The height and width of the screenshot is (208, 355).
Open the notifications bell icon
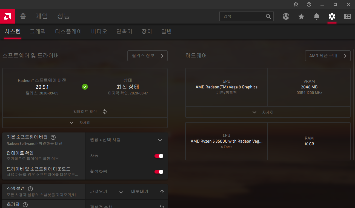pyautogui.click(x=317, y=16)
